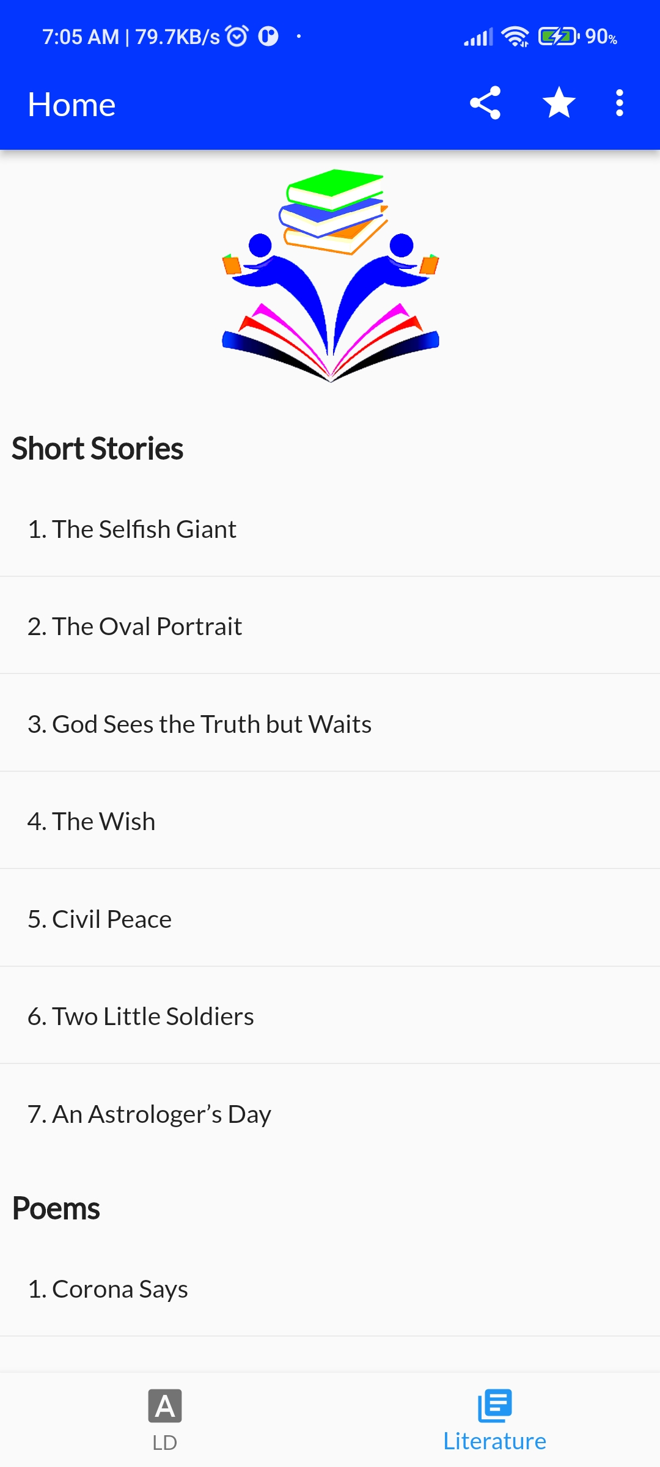Tap the battery charging icon

pos(557,37)
